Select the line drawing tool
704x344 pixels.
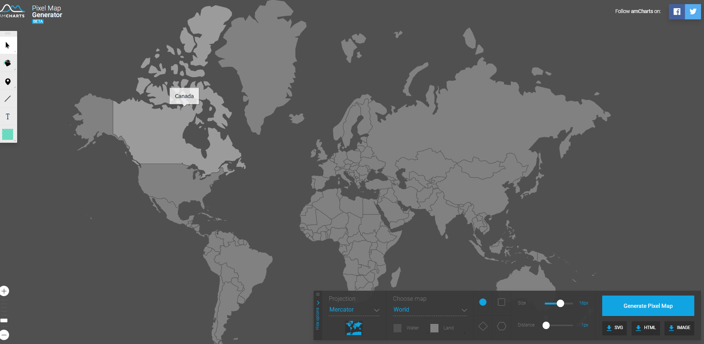click(x=8, y=99)
